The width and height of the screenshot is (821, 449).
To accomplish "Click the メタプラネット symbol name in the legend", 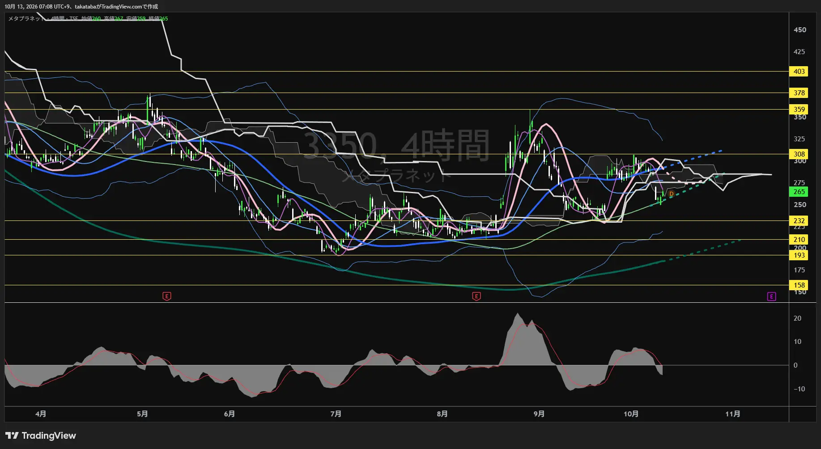I will point(27,18).
